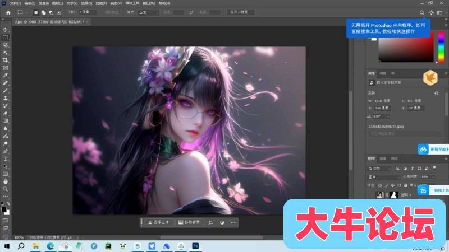The image size is (449, 252).
Task: Open the Discover lightbulb icon
Action: pos(431,12)
